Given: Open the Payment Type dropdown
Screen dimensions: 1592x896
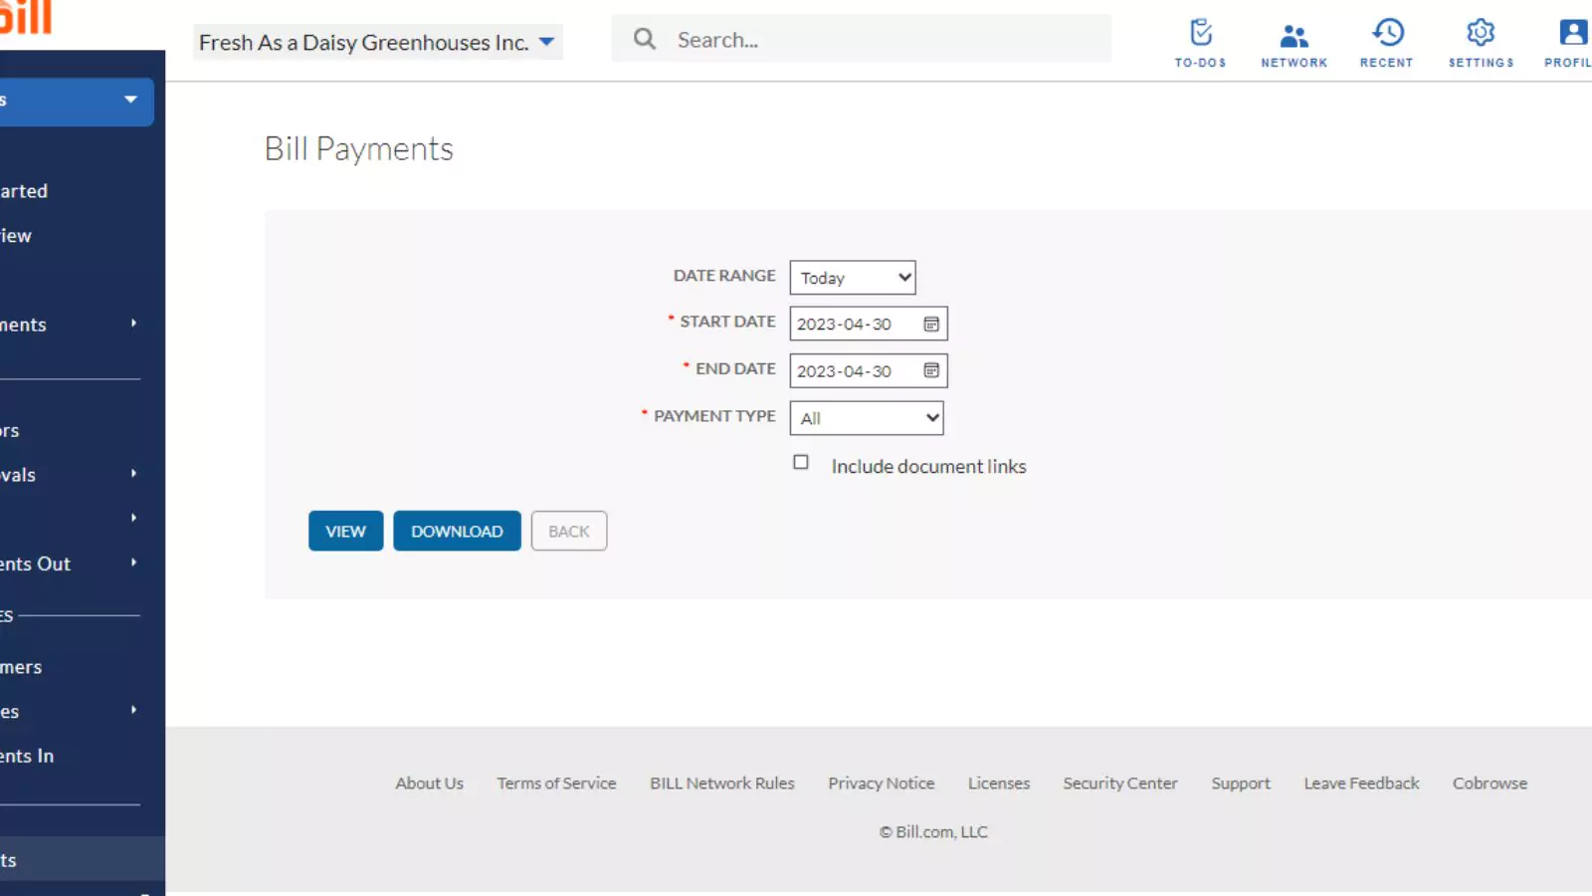Looking at the screenshot, I should pyautogui.click(x=867, y=418).
